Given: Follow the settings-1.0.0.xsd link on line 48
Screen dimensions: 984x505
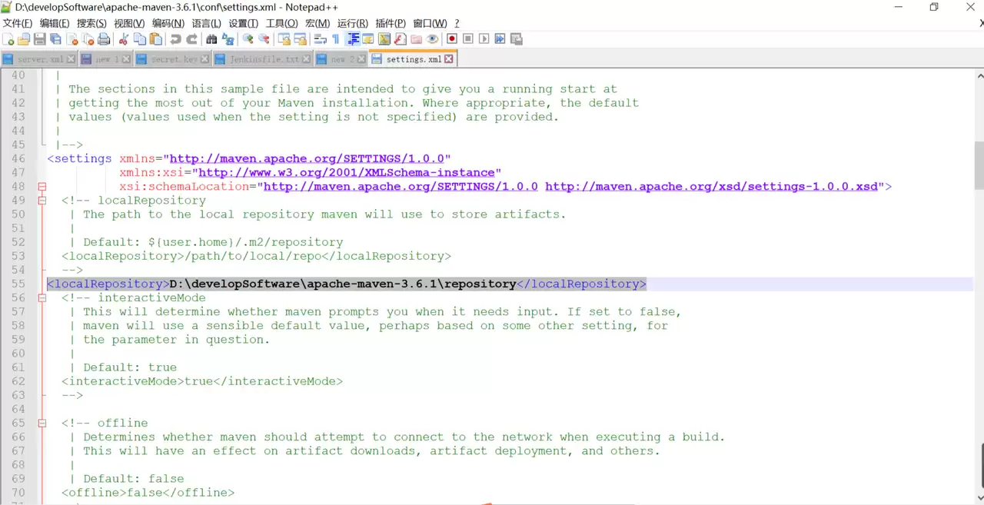Looking at the screenshot, I should (712, 187).
